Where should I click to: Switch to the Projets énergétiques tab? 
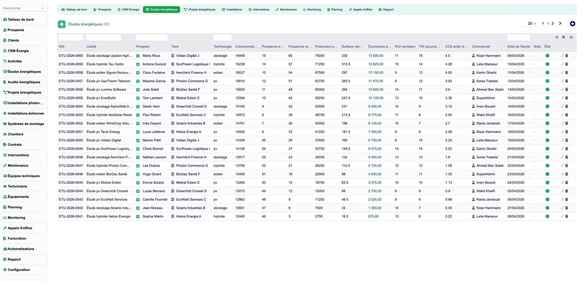click(x=200, y=10)
